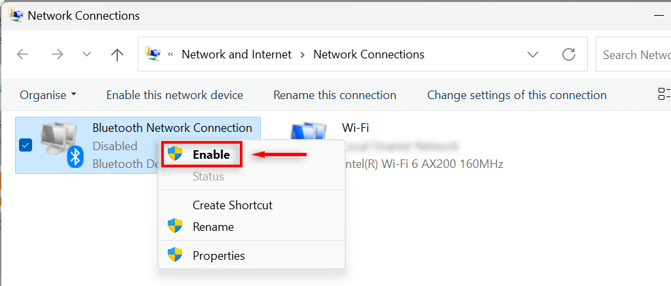Click the Search Network Connections field
Screen dimensions: 671x286
(636, 54)
